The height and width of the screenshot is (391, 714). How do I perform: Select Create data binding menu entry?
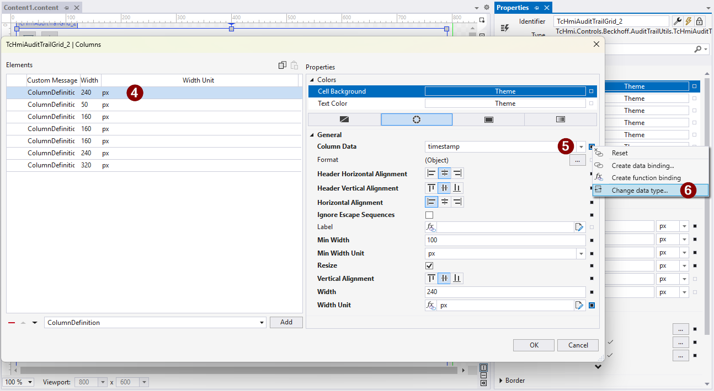coord(642,166)
